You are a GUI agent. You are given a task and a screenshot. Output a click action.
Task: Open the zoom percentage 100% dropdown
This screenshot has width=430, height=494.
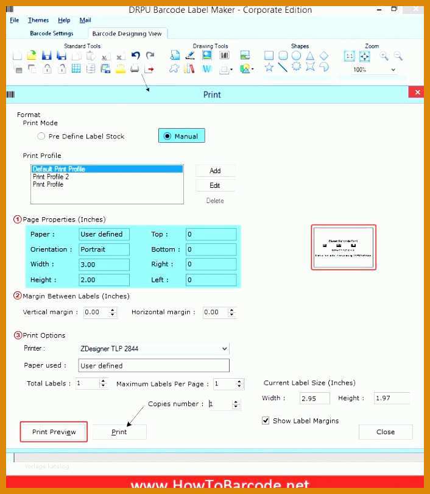(x=393, y=70)
